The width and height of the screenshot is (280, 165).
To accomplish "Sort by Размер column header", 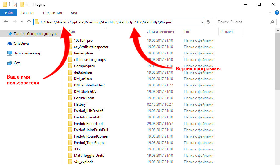I will pyautogui.click(x=227, y=32).
